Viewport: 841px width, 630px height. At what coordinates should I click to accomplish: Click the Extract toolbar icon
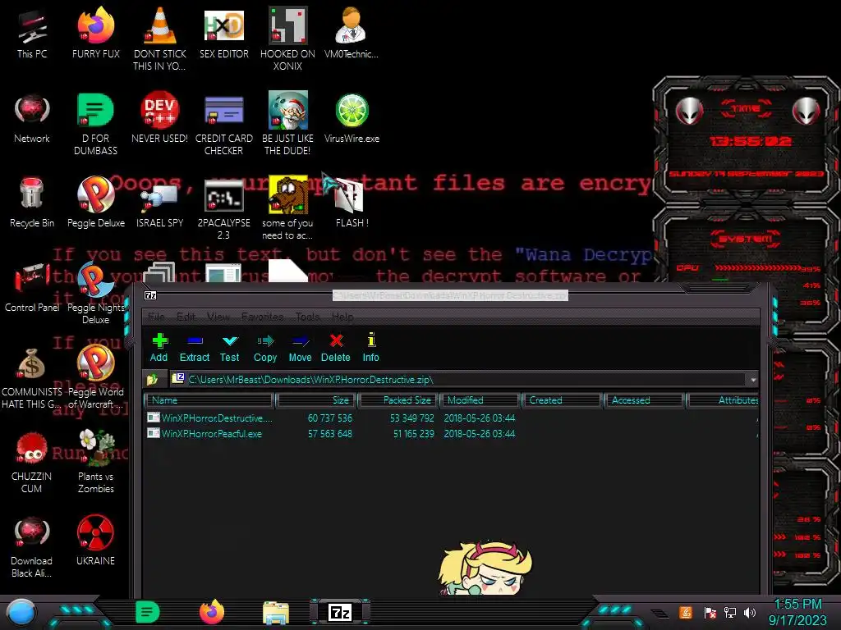194,348
